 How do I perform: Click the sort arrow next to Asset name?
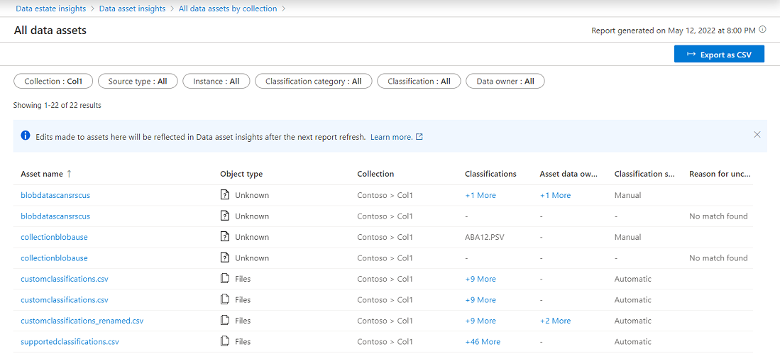pyautogui.click(x=69, y=174)
